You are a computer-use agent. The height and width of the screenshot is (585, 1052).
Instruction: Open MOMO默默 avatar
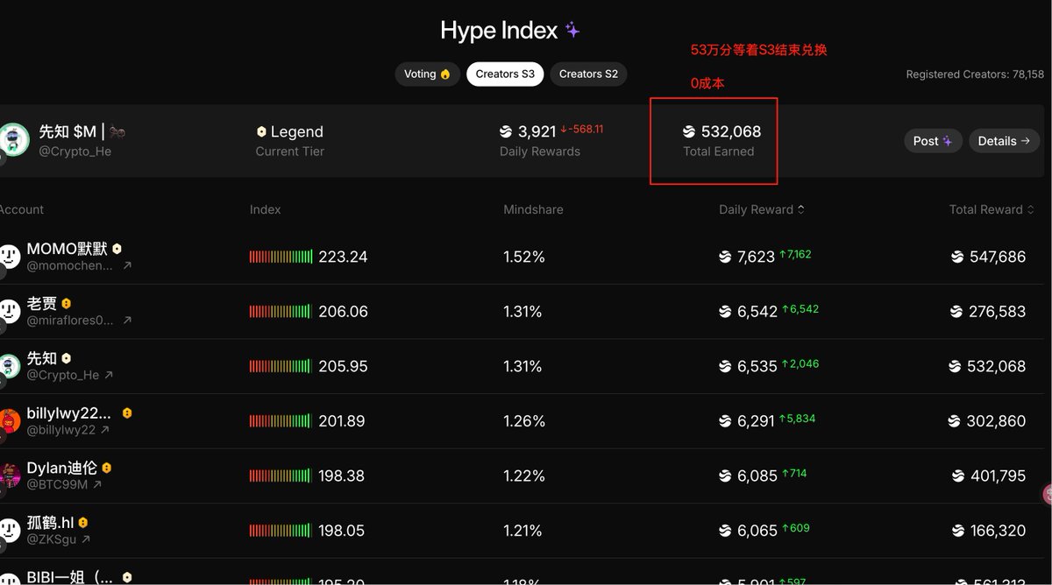10,257
